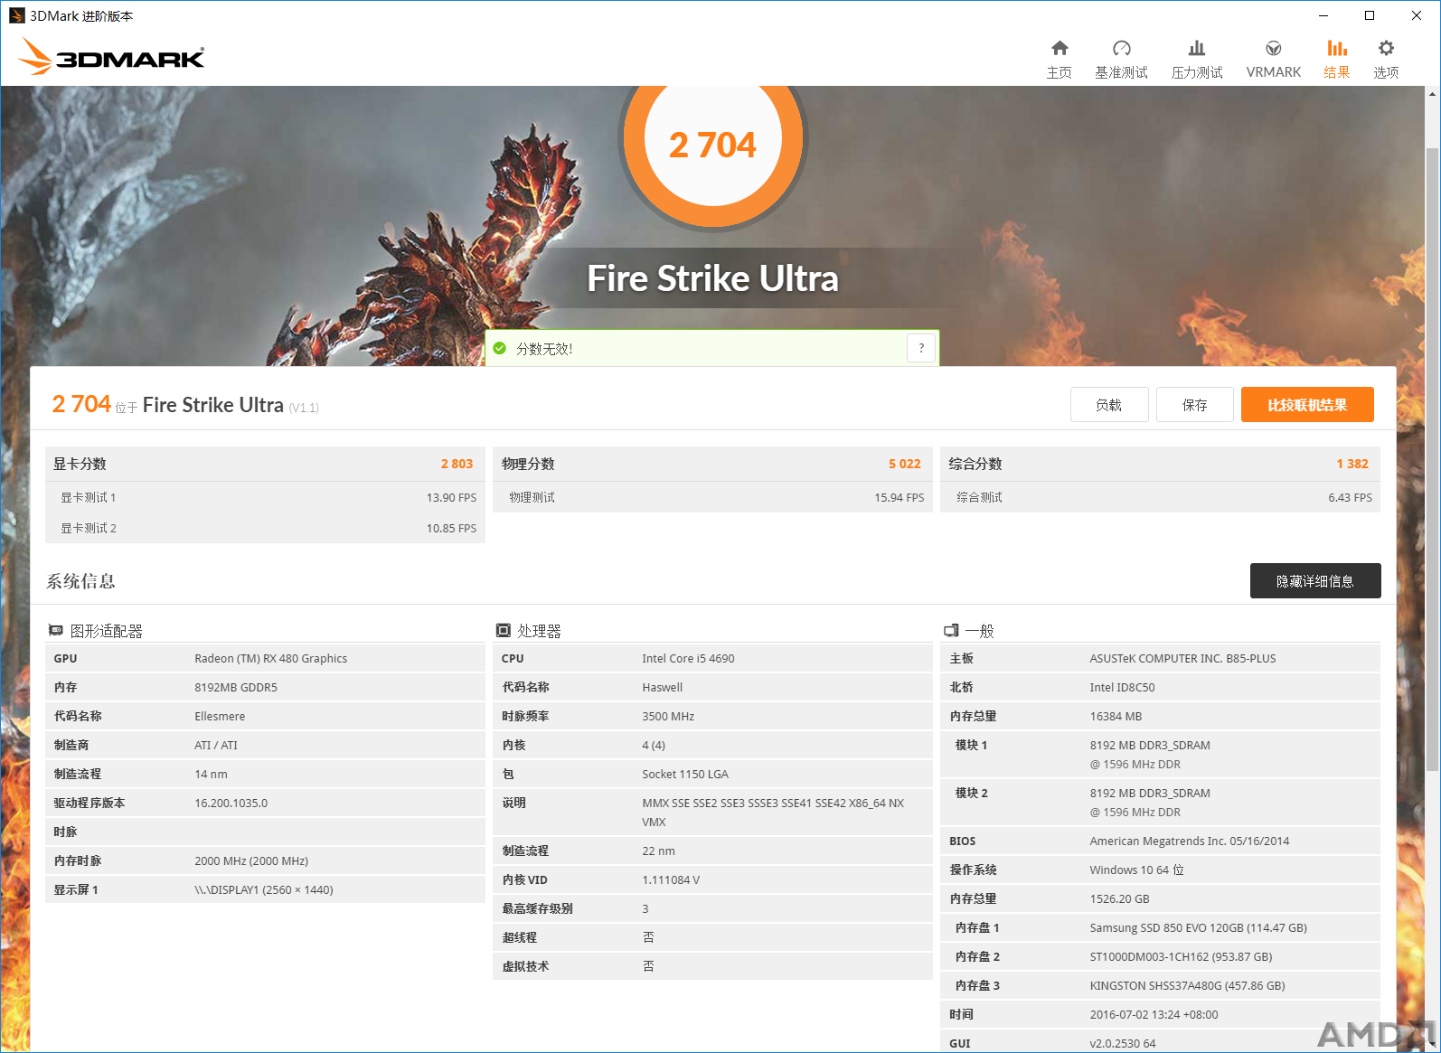Minimize the 3DMark window
Screen dimensions: 1441x1053
click(1323, 15)
